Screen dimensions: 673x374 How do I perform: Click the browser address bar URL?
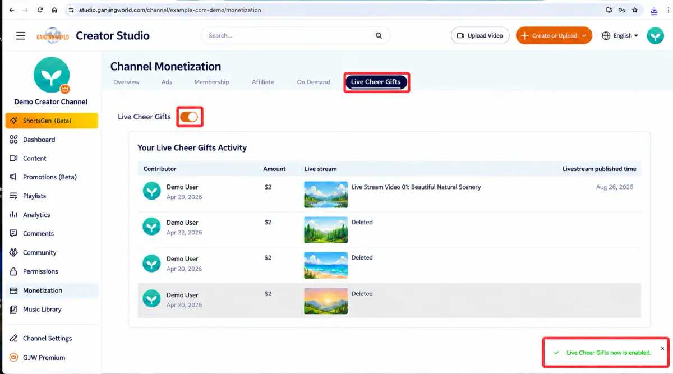coord(170,10)
